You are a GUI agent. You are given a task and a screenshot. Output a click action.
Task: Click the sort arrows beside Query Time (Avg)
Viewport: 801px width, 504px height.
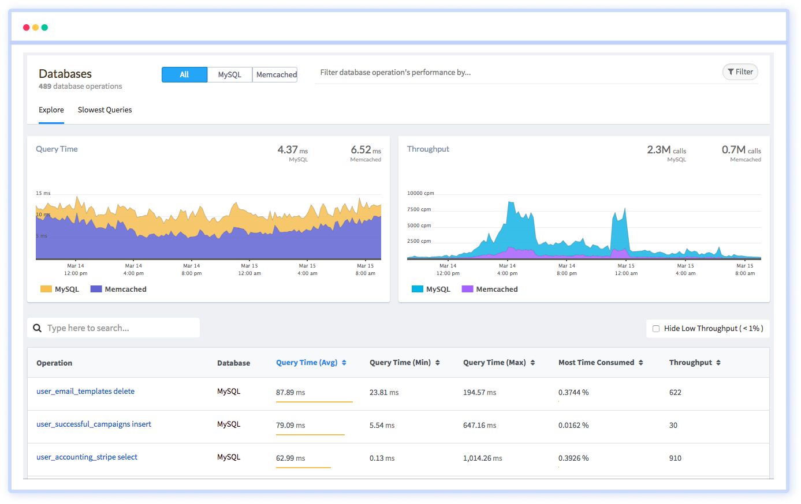click(x=344, y=362)
